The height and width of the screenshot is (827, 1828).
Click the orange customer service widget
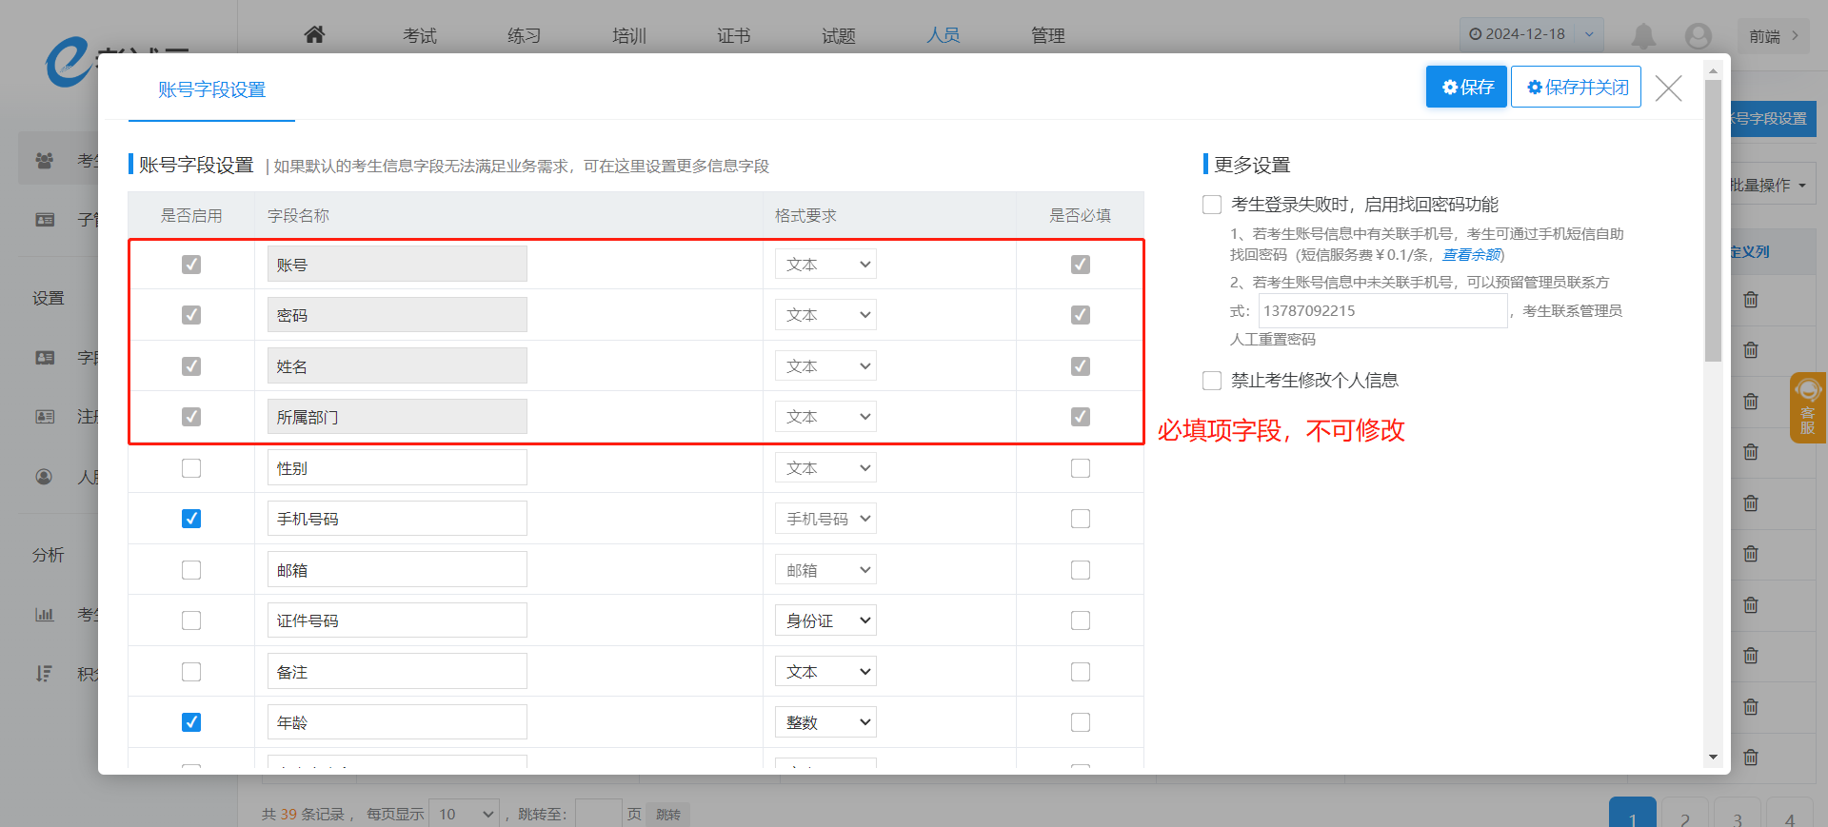1807,408
